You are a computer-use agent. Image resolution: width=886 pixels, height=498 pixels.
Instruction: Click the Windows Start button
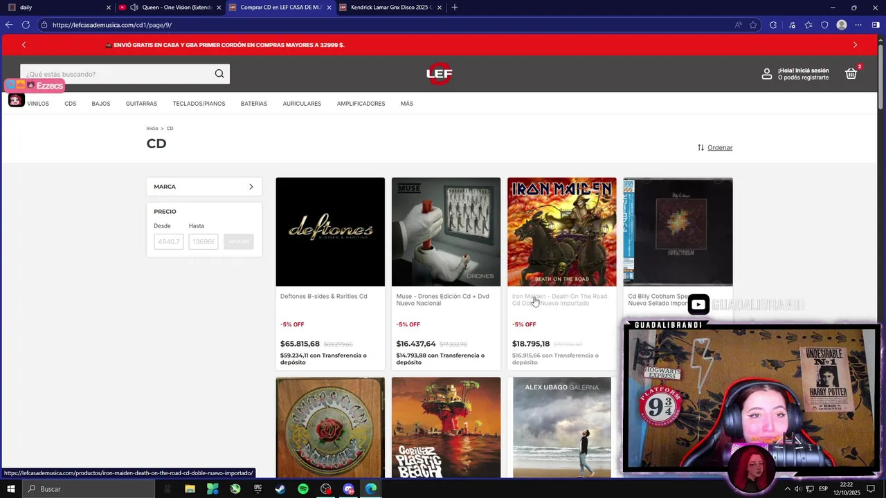[x=10, y=489]
